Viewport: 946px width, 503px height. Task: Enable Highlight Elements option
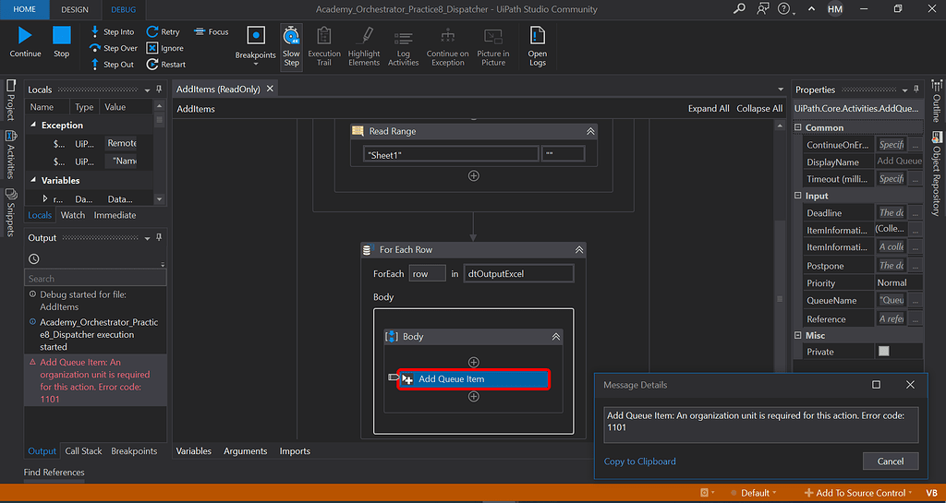pos(364,45)
